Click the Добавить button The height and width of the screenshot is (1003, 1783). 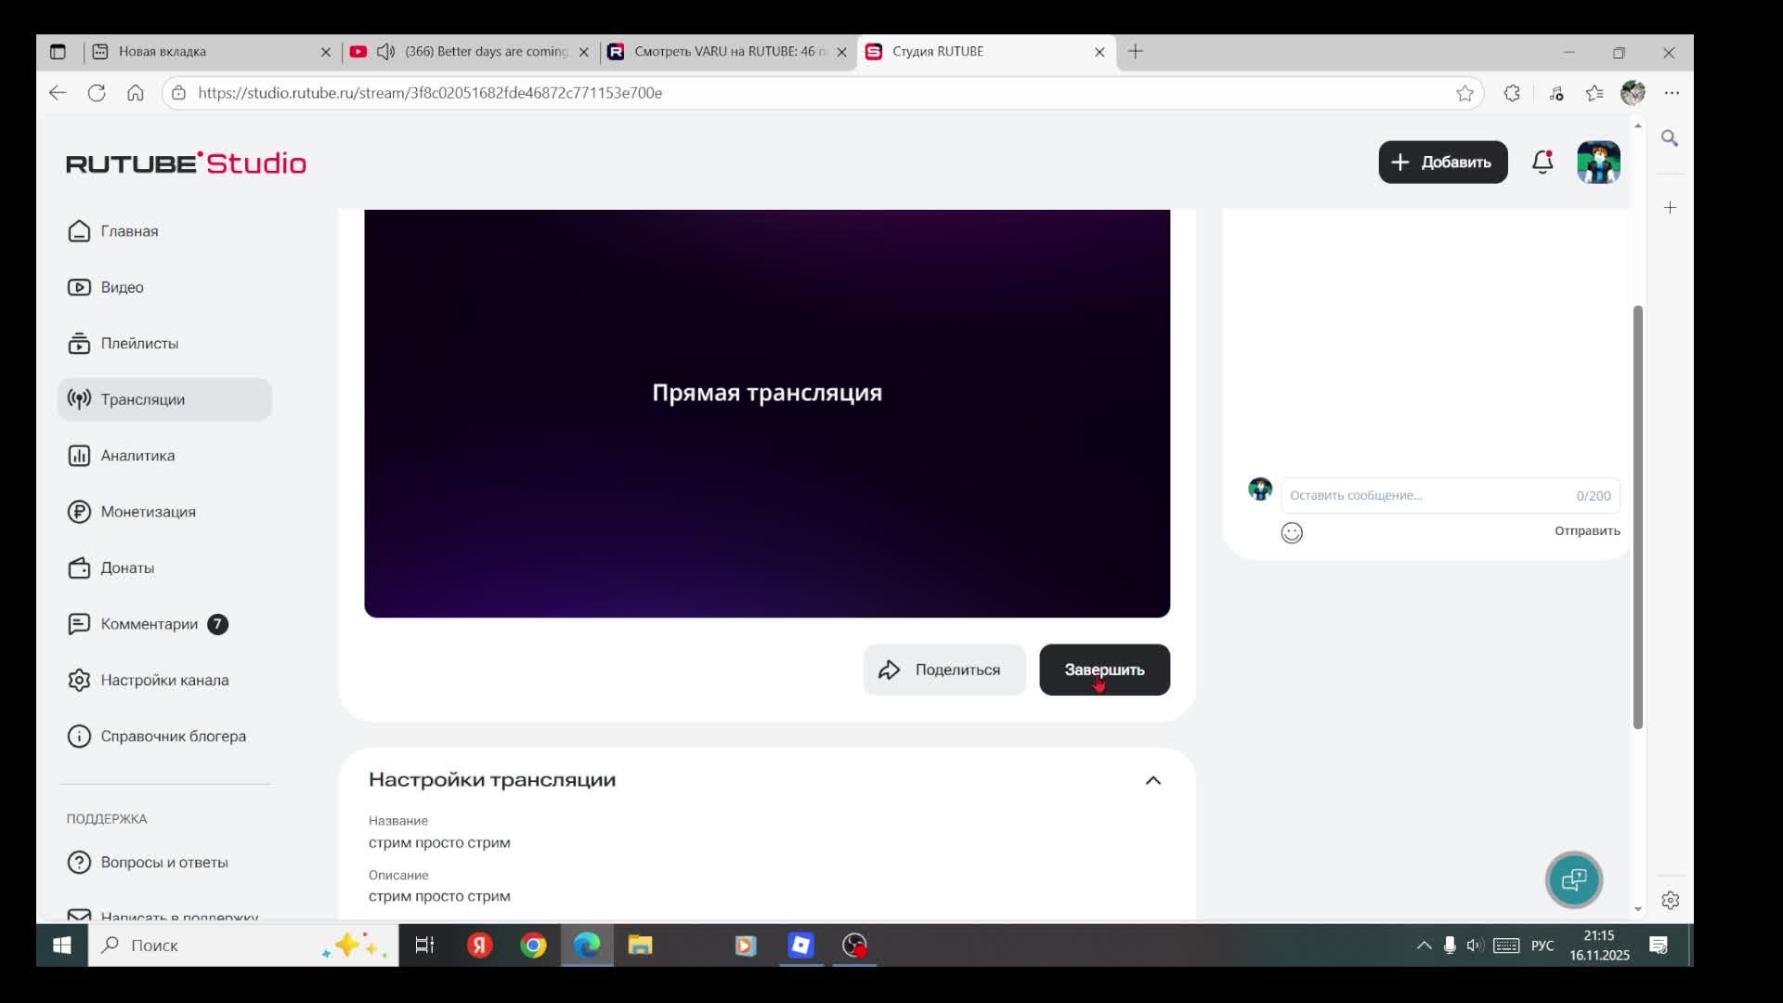coord(1442,162)
